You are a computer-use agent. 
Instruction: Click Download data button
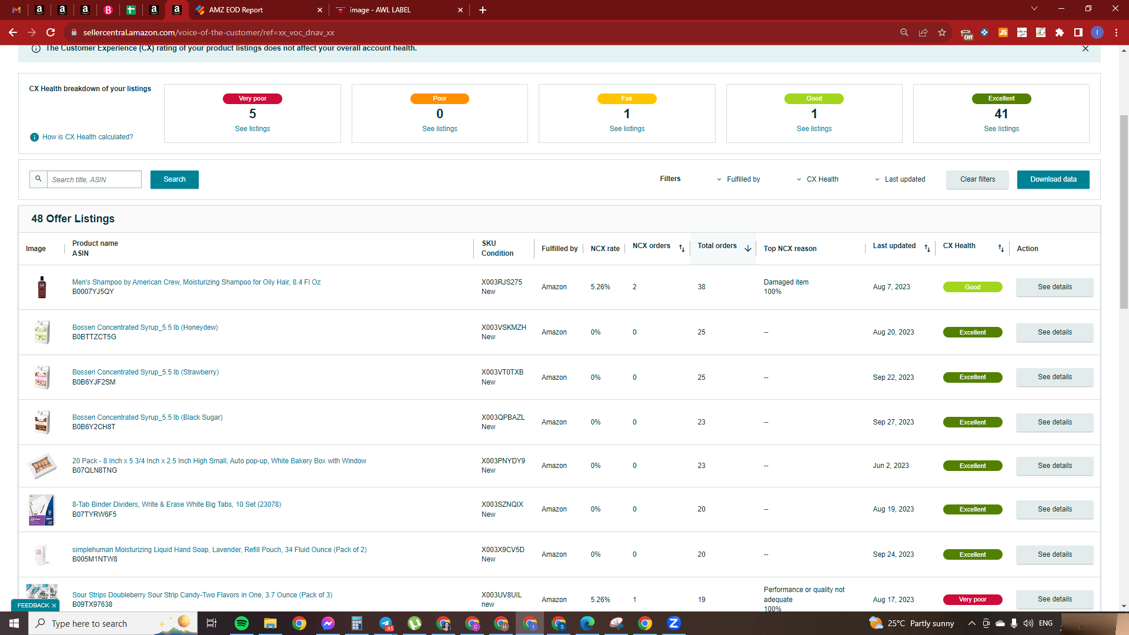coord(1053,179)
